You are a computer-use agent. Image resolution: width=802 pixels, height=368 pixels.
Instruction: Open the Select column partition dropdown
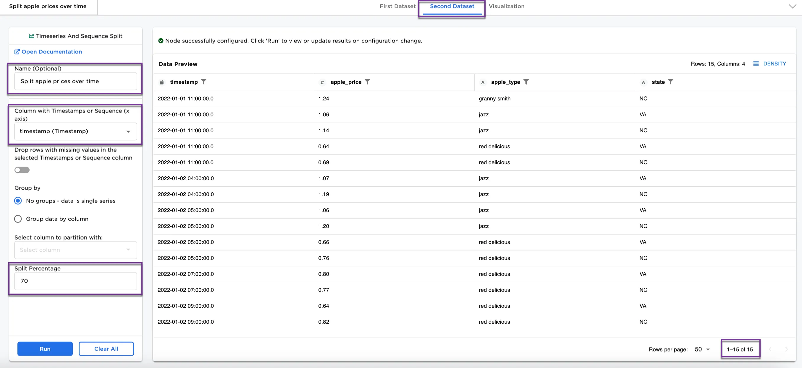(75, 250)
